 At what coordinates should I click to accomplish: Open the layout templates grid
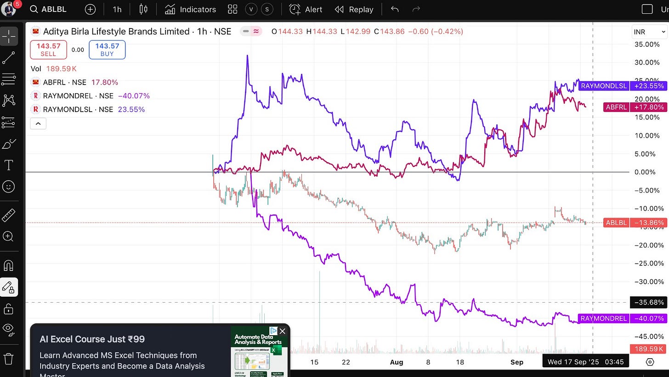[x=232, y=9]
